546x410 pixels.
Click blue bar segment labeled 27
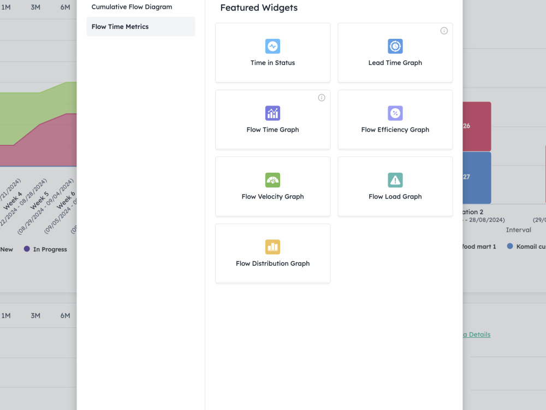[x=477, y=178]
